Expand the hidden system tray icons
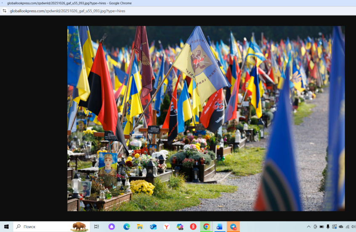The image size is (356, 232). point(308,227)
